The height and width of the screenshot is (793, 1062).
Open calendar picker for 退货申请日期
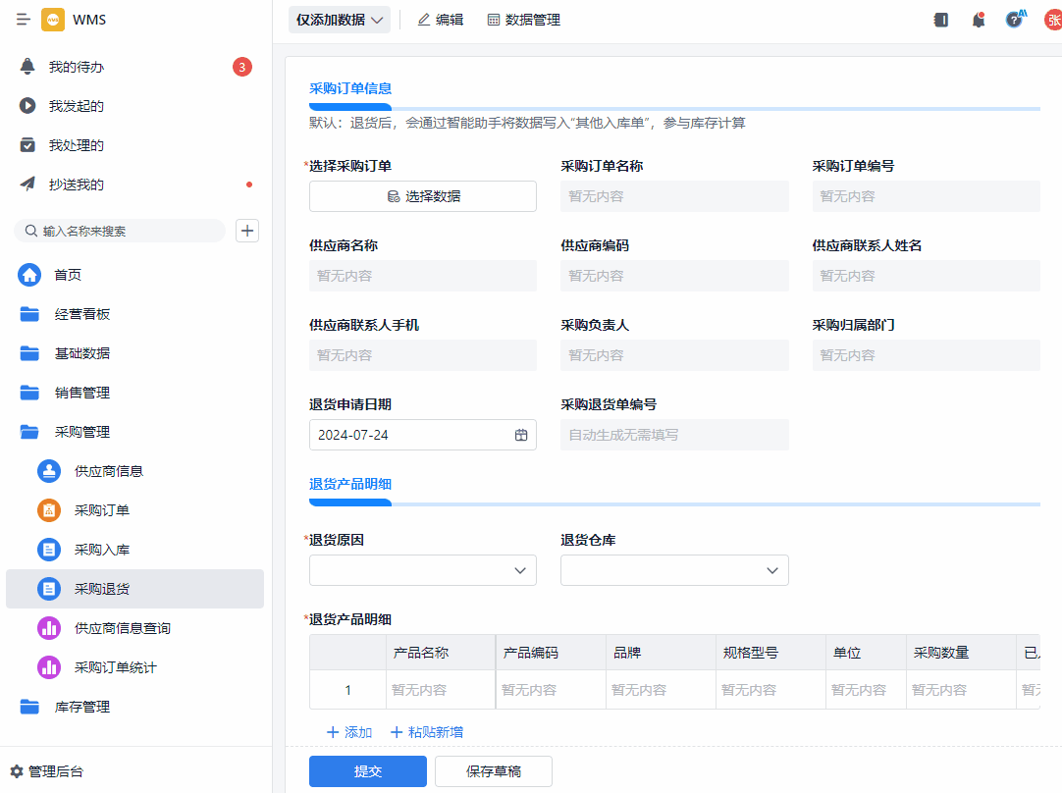pyautogui.click(x=521, y=435)
